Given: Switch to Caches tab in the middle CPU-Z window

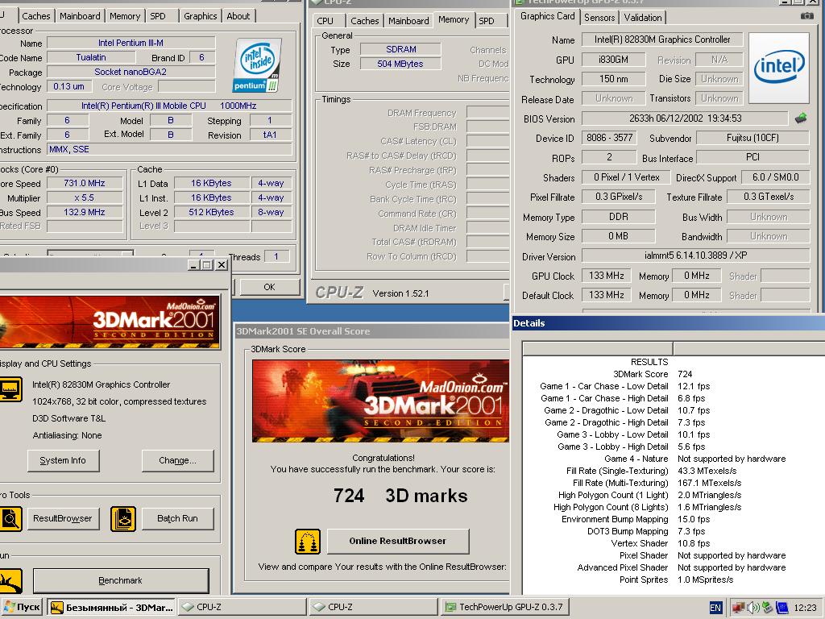Looking at the screenshot, I should (x=365, y=21).
